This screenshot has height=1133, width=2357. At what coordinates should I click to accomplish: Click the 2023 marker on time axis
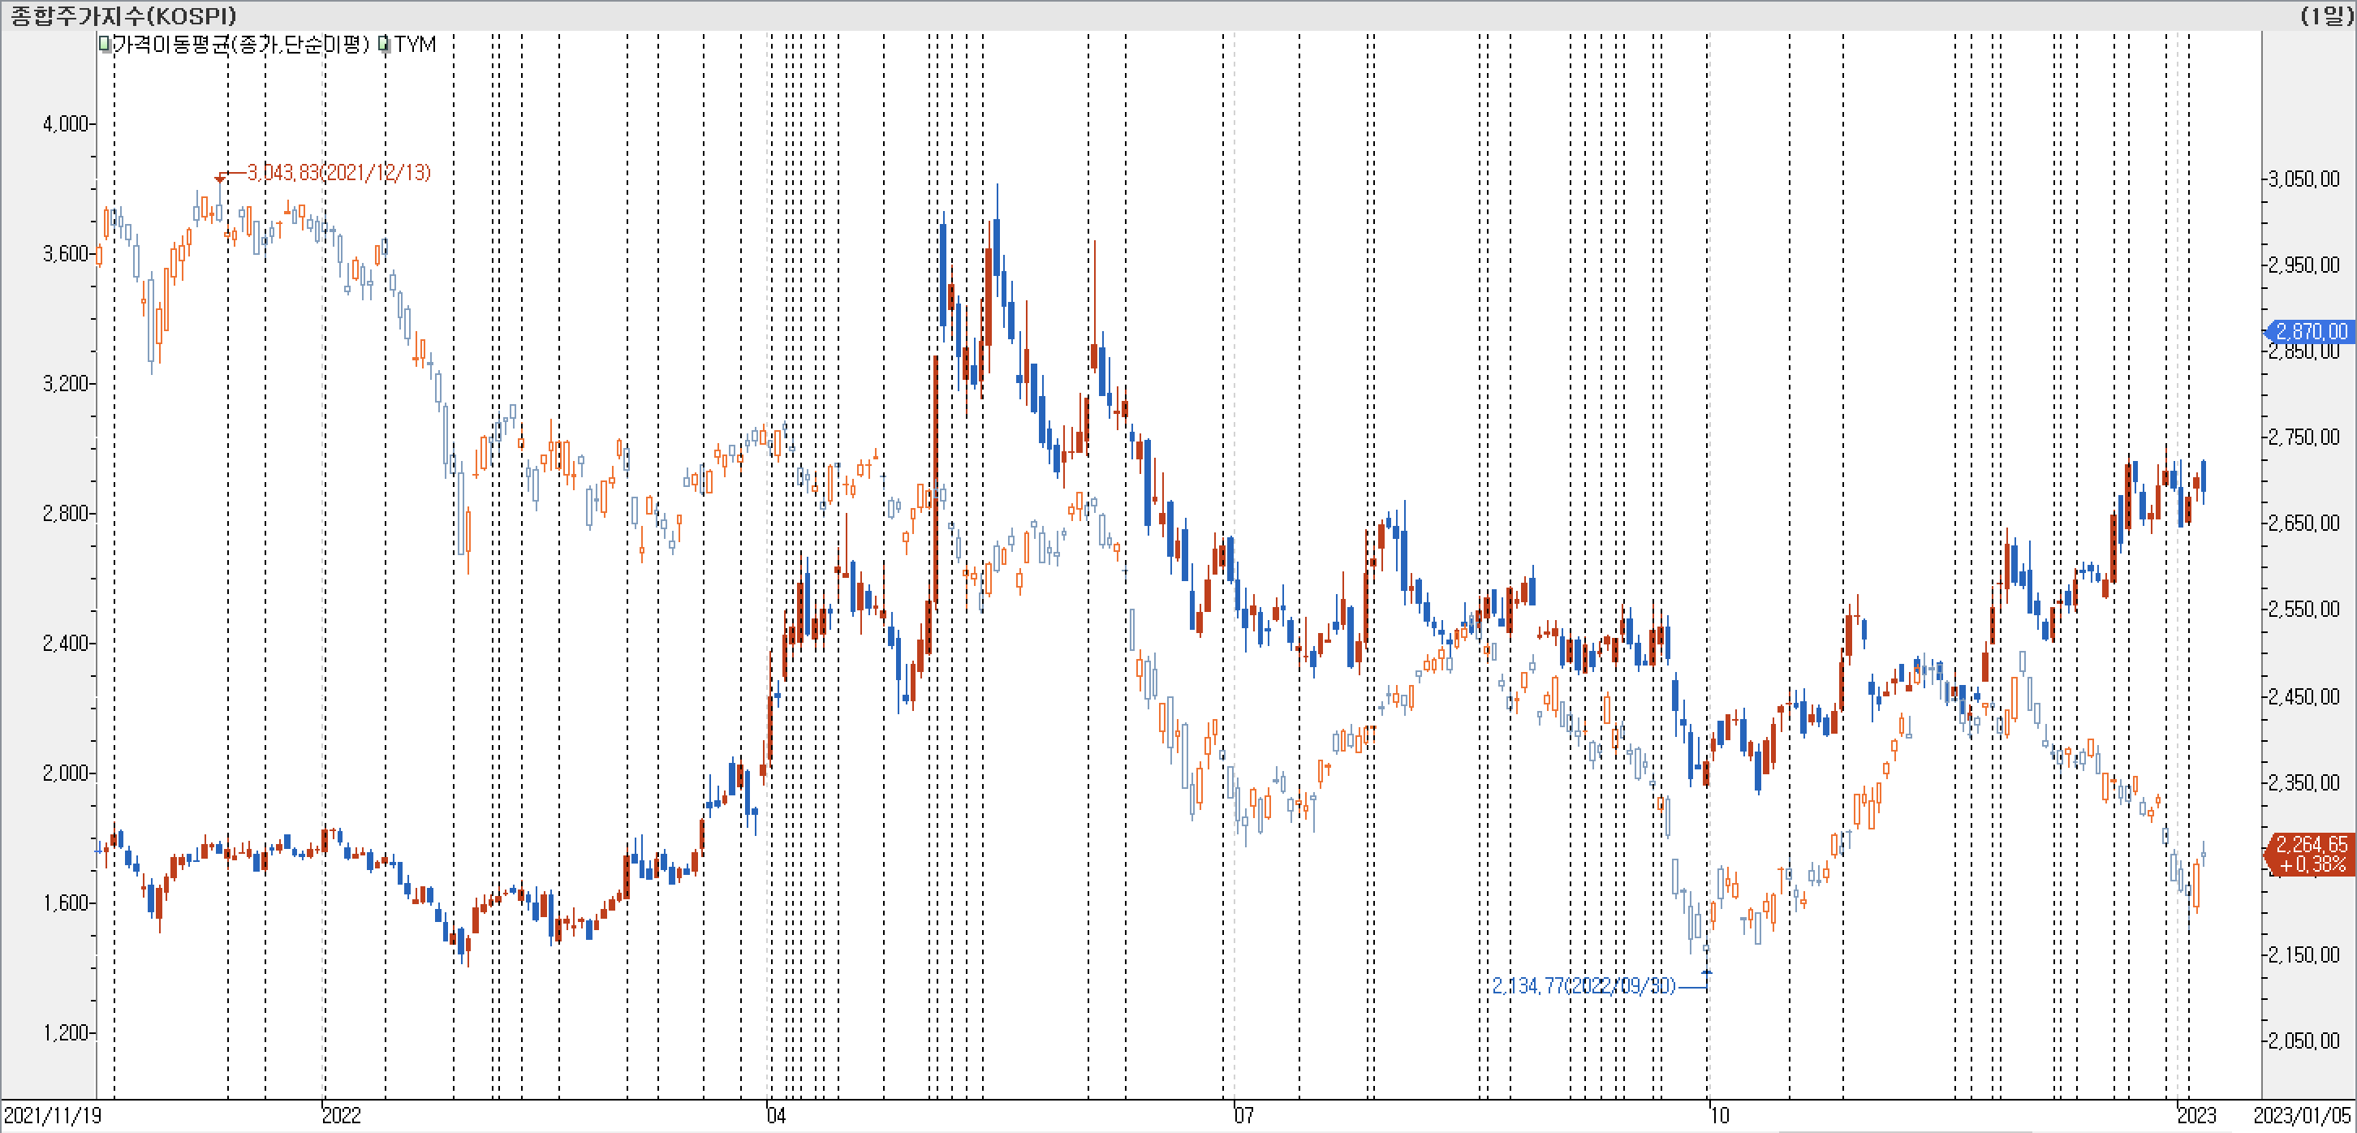tap(2196, 1116)
